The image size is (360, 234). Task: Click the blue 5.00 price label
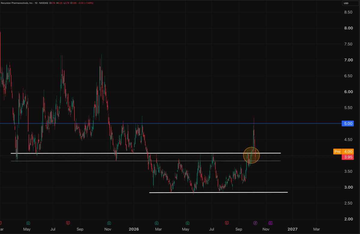tap(348, 123)
